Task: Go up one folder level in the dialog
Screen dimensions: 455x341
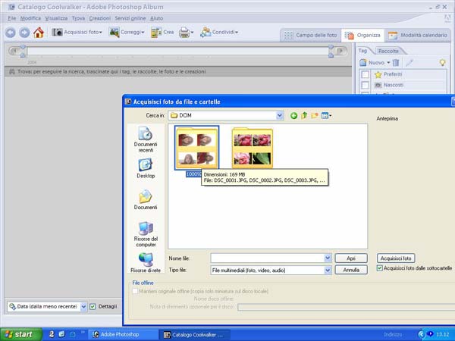Action: tap(304, 116)
